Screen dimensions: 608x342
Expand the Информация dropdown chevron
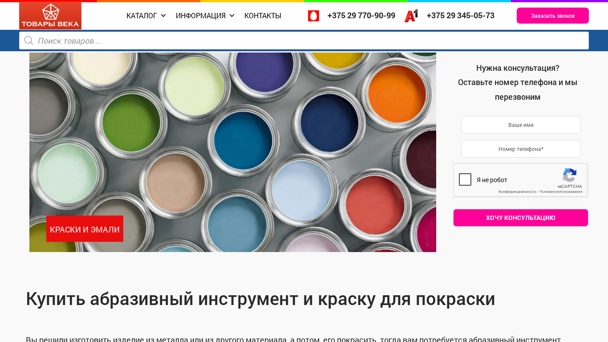tap(232, 16)
